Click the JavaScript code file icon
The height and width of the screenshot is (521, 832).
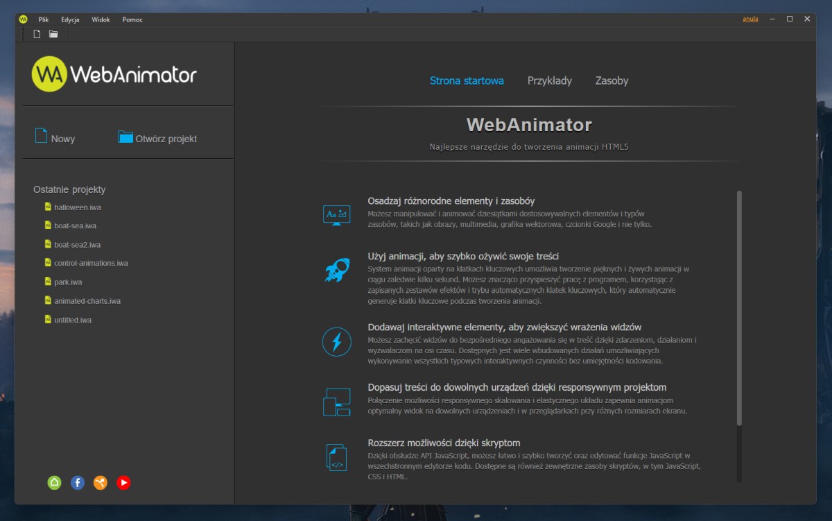336,458
